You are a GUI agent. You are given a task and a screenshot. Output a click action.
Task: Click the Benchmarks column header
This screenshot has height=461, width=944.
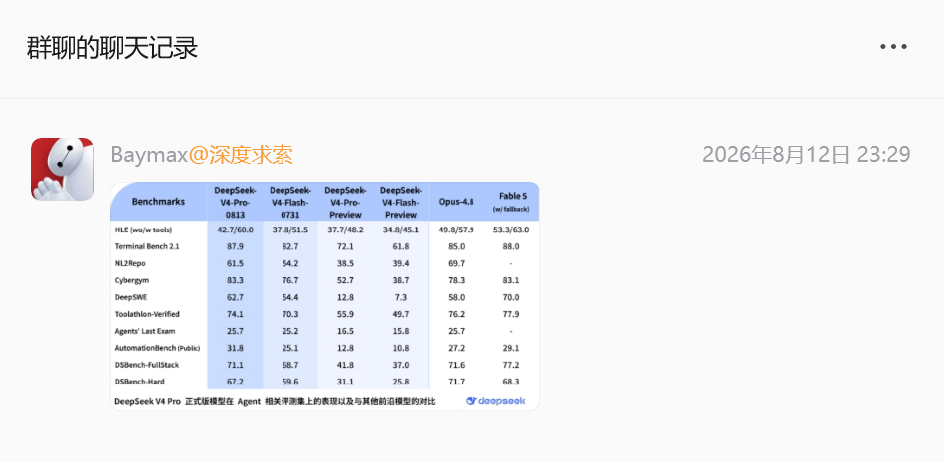tap(158, 202)
